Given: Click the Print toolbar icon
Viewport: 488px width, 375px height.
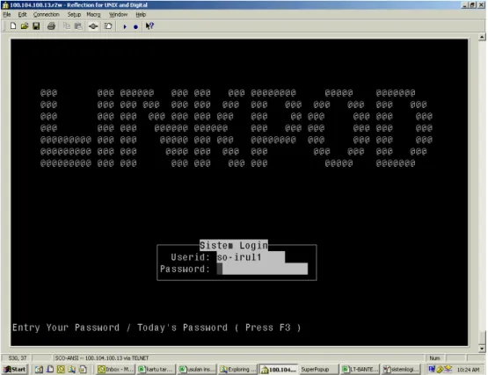Looking at the screenshot, I should point(51,26).
